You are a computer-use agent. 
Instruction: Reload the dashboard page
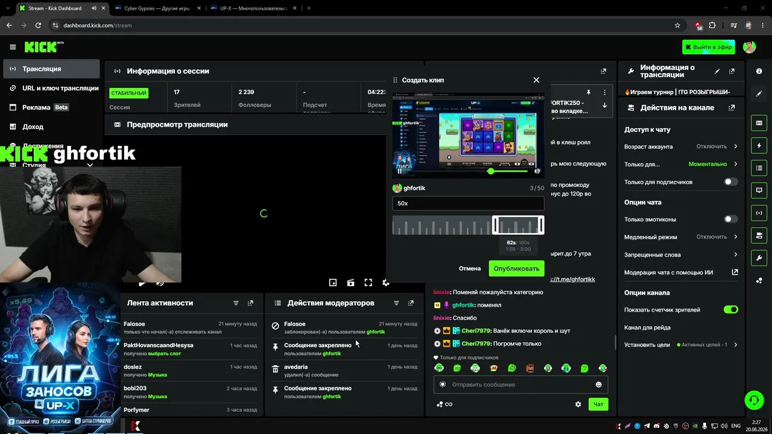coord(38,25)
